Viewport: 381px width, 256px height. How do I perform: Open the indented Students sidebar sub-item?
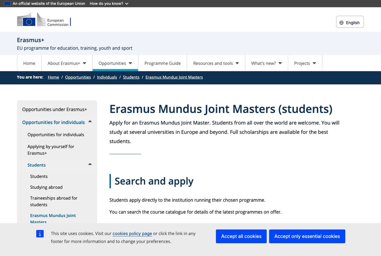pos(39,176)
